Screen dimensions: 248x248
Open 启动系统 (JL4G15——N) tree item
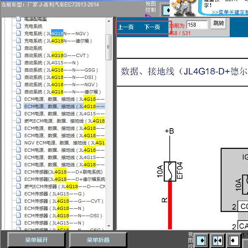pos(51,63)
